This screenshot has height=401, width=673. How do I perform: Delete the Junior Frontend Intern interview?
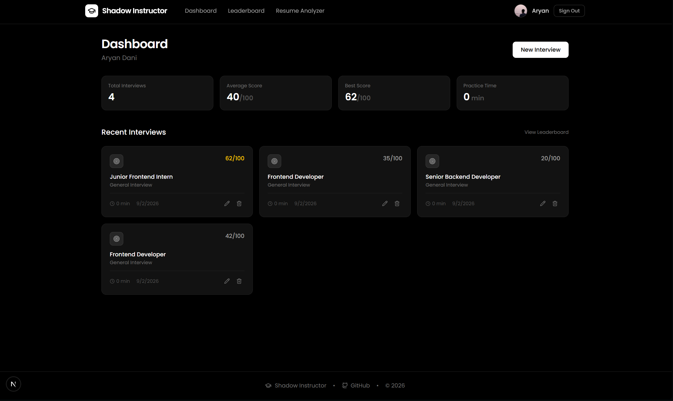point(239,204)
